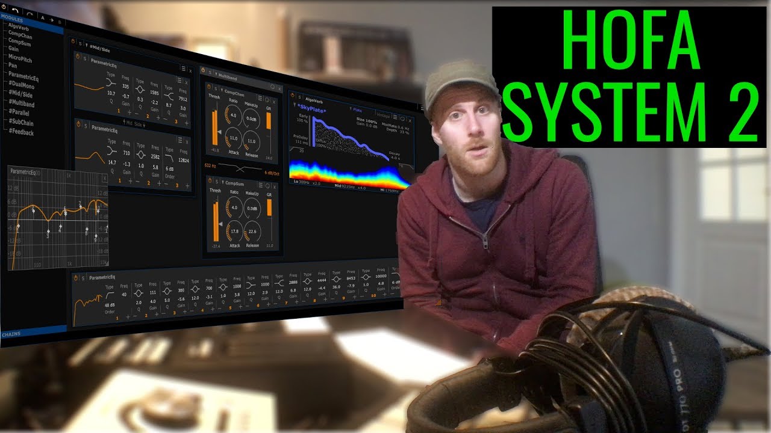
Task: Change band 1 type icon above Q 10.7
Action: click(x=111, y=82)
